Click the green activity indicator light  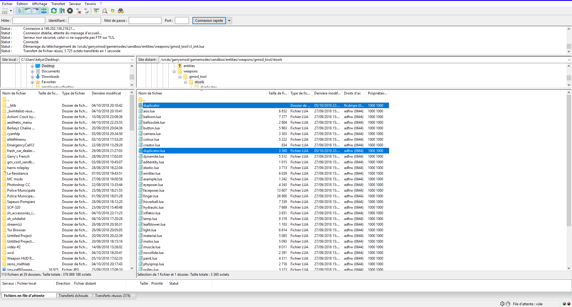click(564, 304)
